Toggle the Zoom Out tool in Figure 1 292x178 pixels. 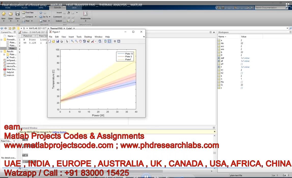click(x=76, y=41)
